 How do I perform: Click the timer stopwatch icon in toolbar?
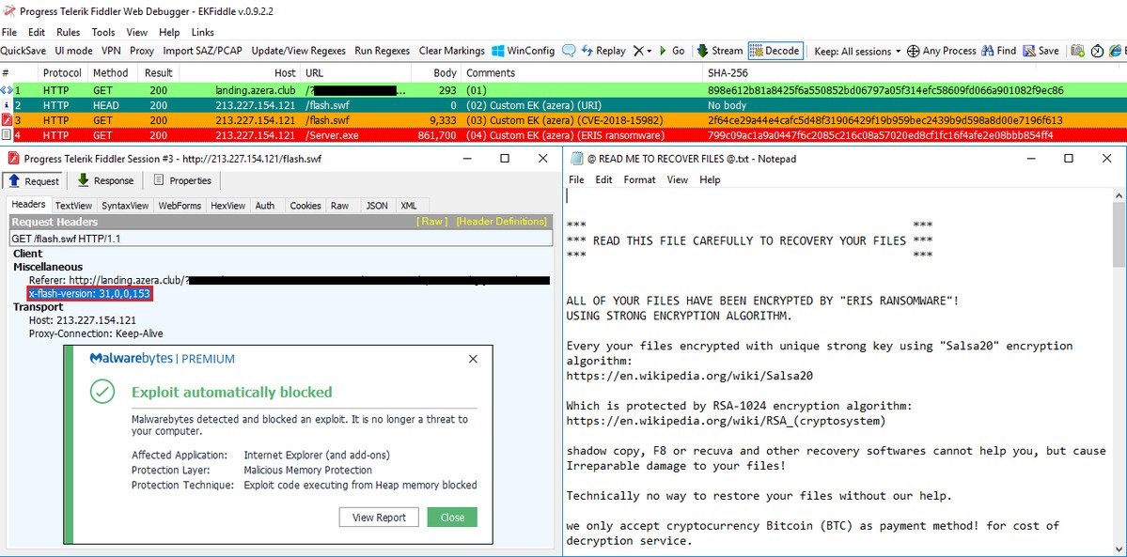click(1095, 51)
